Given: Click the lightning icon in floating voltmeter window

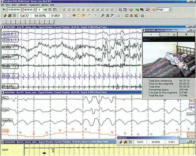Looking at the screenshot, I should point(121,142).
